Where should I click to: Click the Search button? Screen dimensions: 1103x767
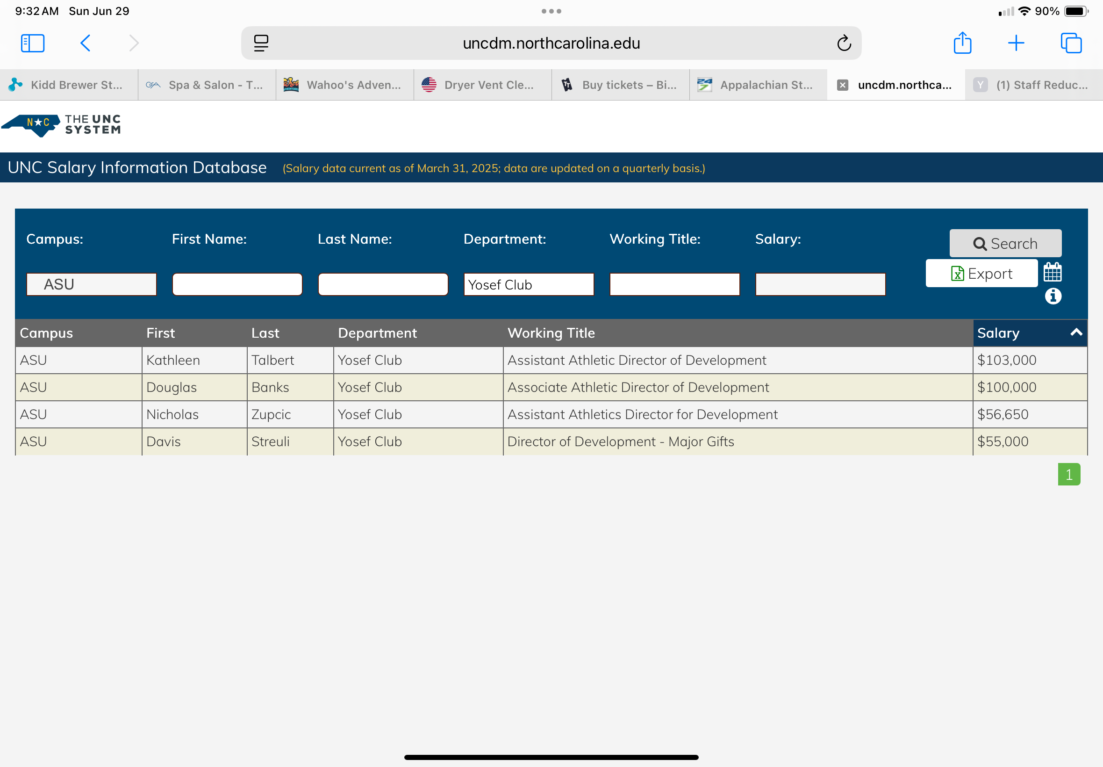tap(1005, 244)
